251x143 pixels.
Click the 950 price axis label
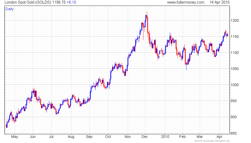pyautogui.click(x=234, y=101)
